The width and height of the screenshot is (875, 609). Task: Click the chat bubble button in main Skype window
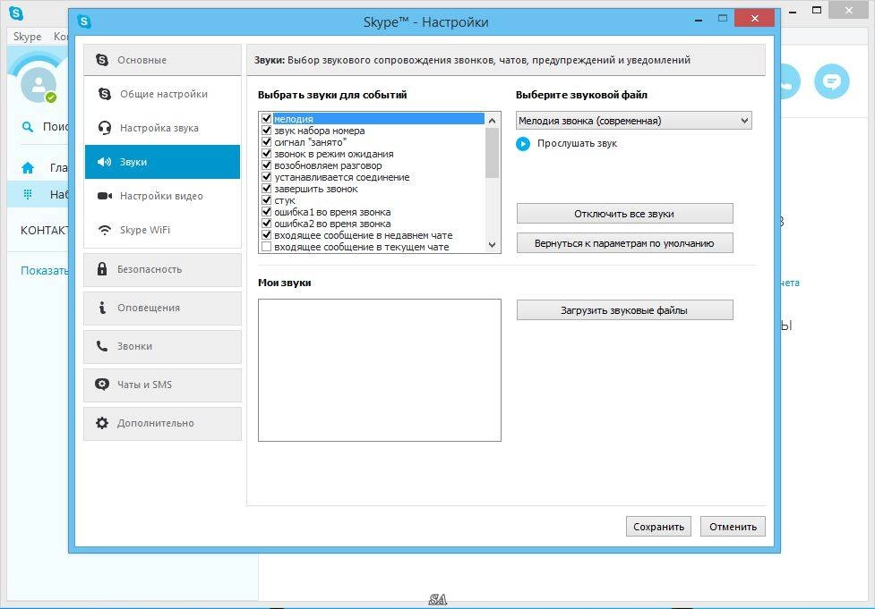pyautogui.click(x=831, y=82)
